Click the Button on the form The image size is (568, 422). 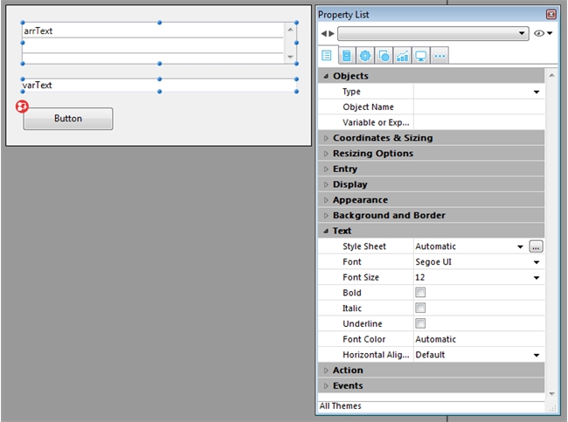(x=68, y=119)
